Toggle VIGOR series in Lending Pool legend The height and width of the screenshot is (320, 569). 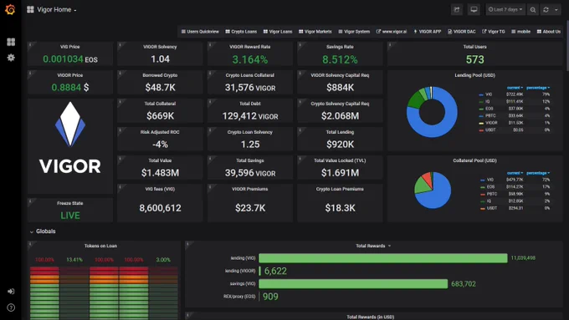click(x=491, y=123)
